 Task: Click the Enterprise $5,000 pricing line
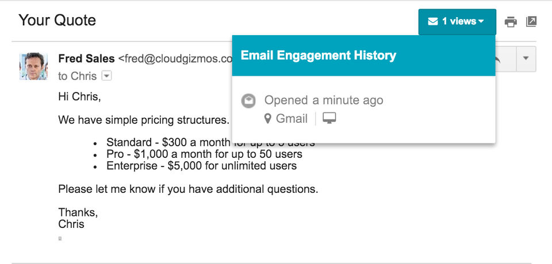201,166
